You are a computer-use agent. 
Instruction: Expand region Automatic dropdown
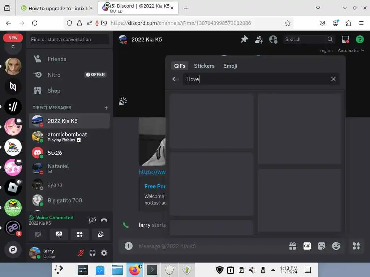[350, 50]
